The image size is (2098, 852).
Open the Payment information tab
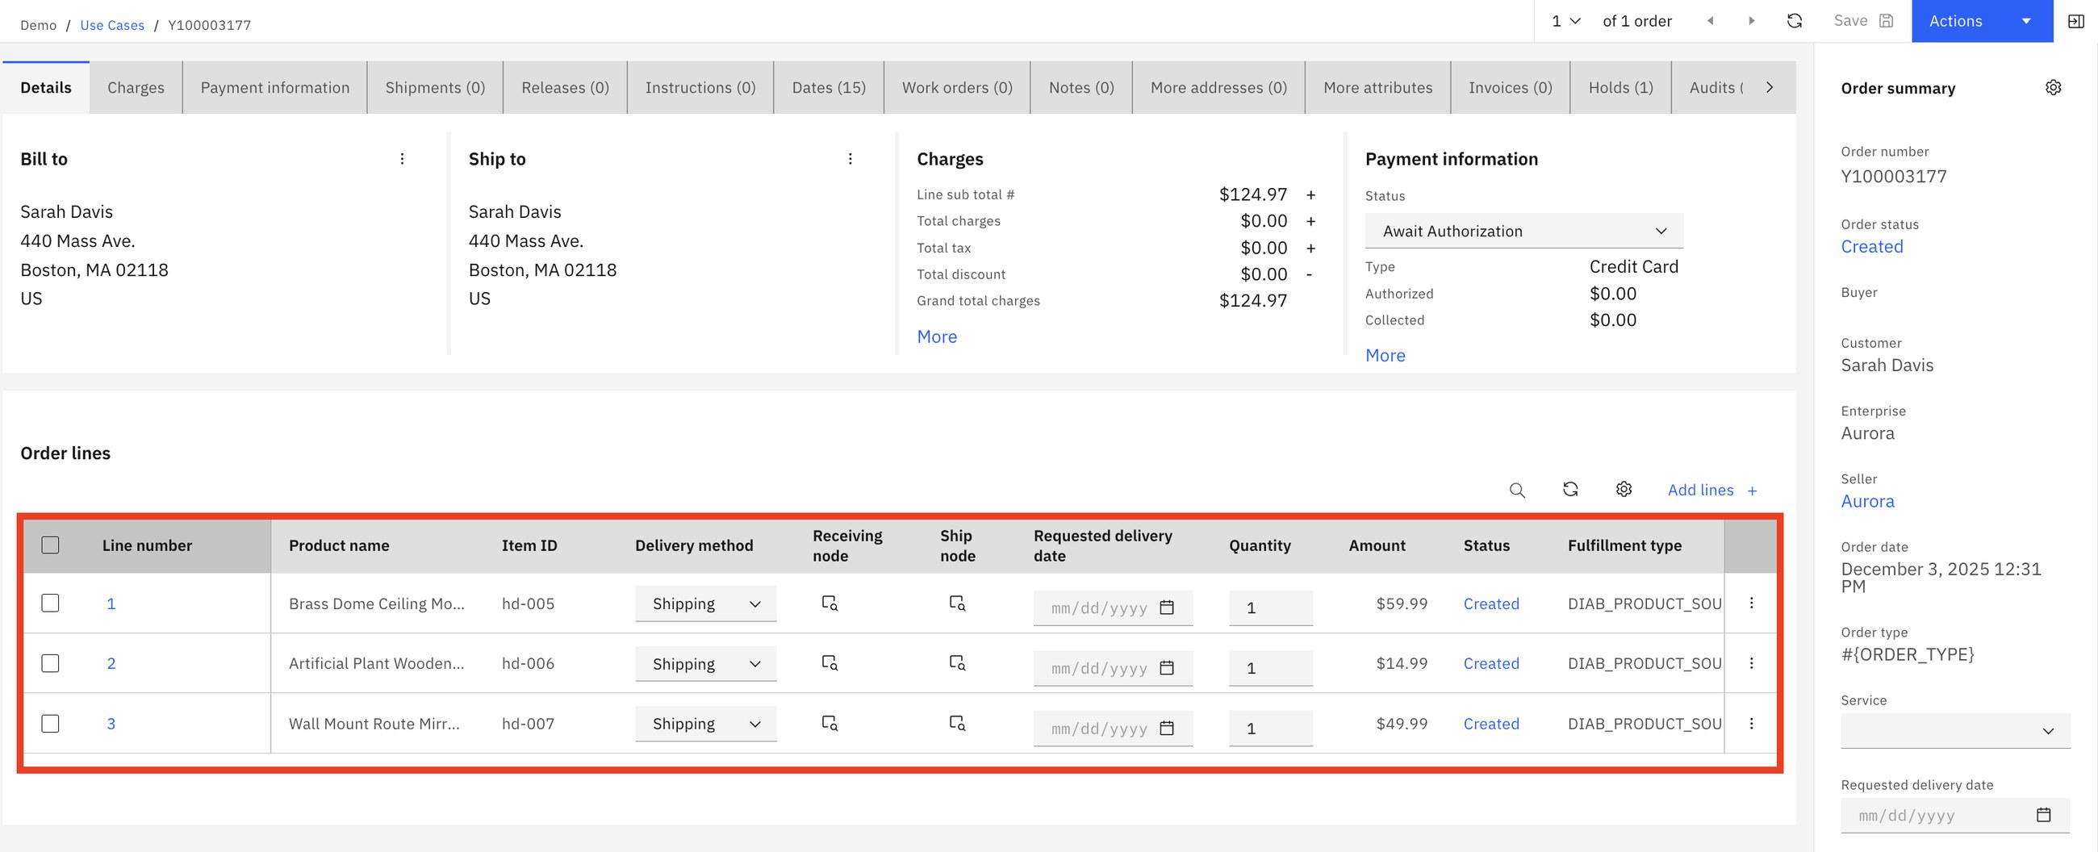click(x=274, y=87)
